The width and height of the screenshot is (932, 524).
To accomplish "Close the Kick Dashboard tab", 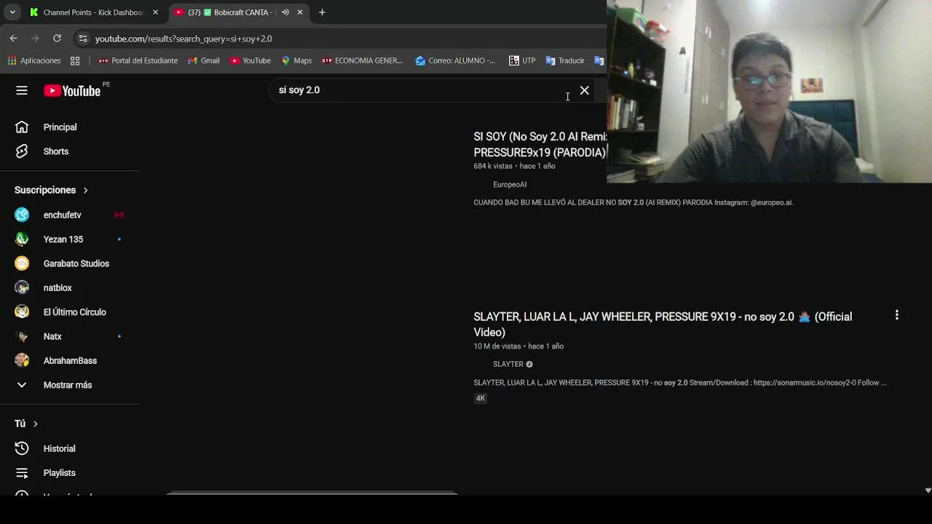I will (155, 12).
